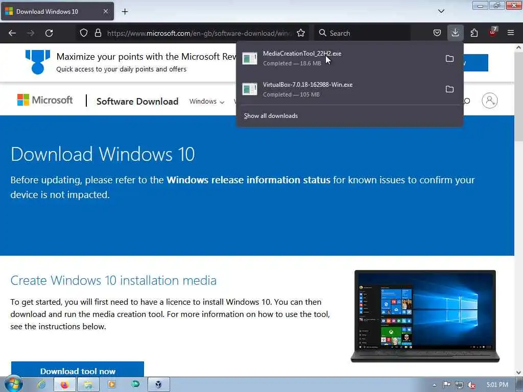
Task: Show hidden system tray icons
Action: coord(434,385)
